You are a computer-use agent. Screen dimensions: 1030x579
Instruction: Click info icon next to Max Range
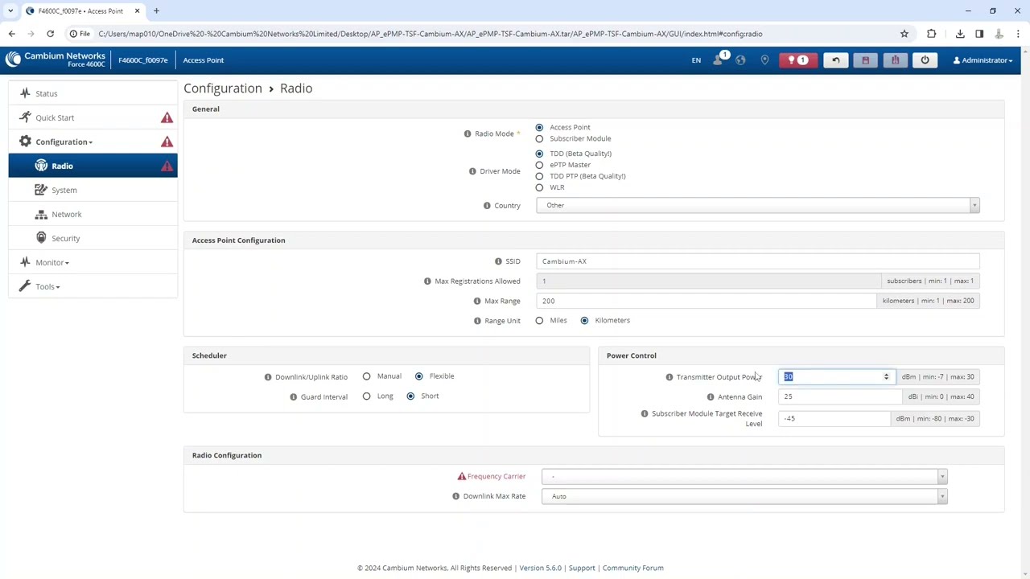pyautogui.click(x=477, y=301)
